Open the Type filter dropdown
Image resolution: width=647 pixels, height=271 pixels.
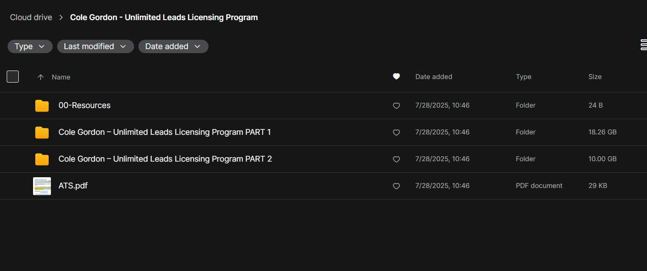30,46
